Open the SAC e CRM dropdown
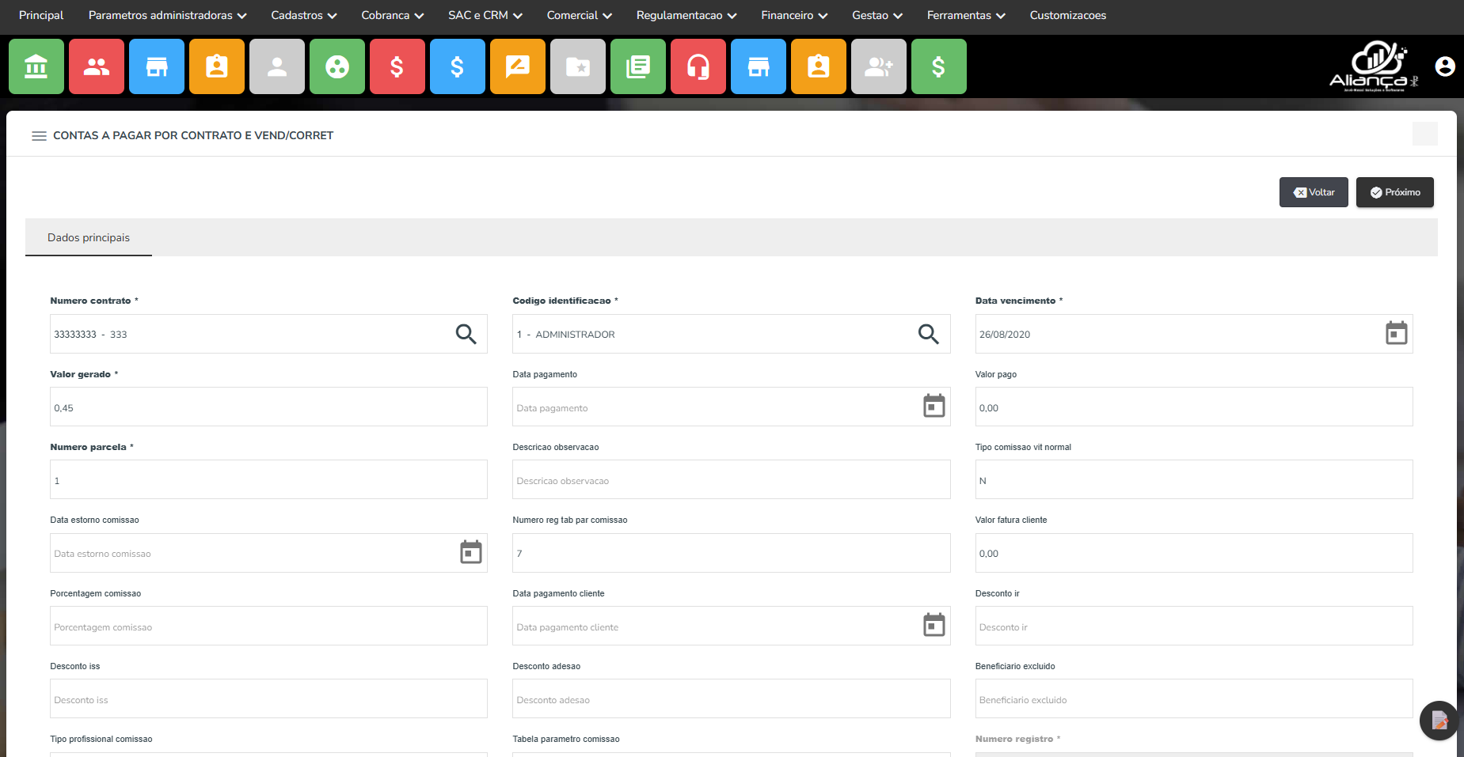The width and height of the screenshot is (1464, 757). click(485, 16)
